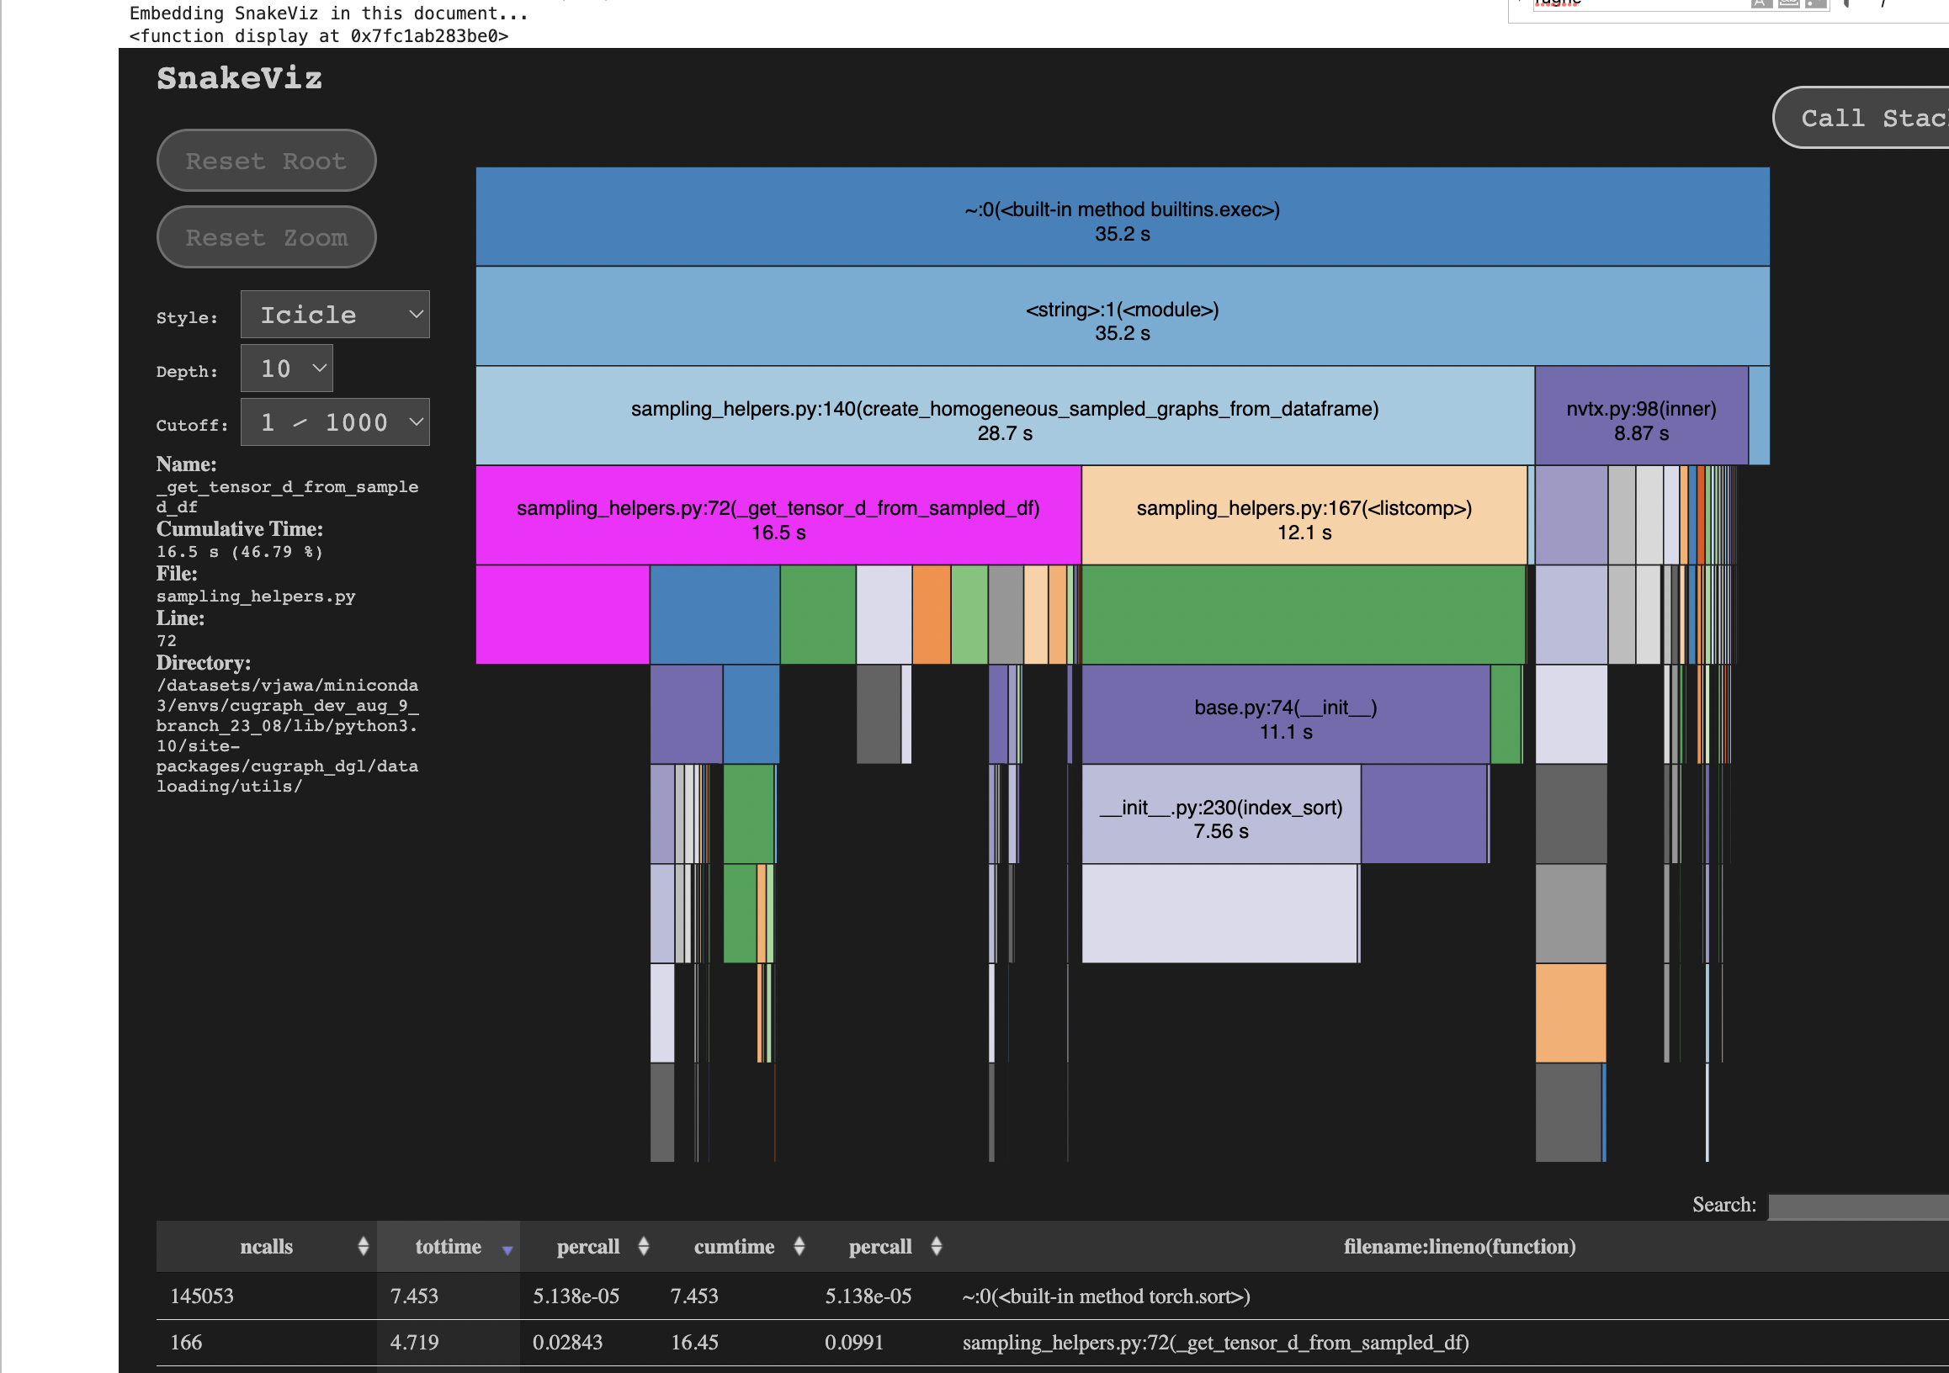Select the nvtx.py:98(inner) block
This screenshot has height=1373, width=1949.
(1640, 416)
